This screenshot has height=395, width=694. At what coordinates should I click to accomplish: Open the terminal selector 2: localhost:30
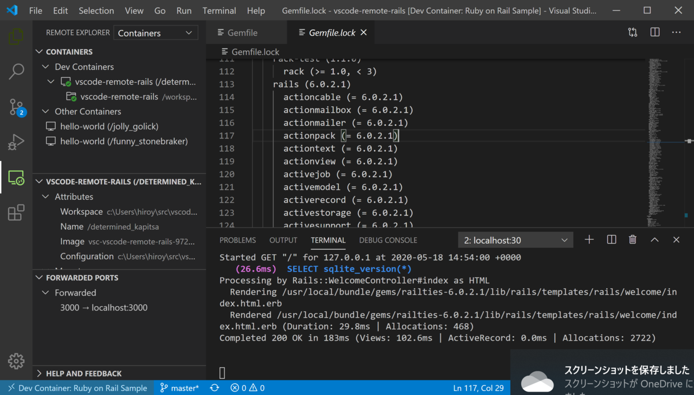click(x=515, y=240)
